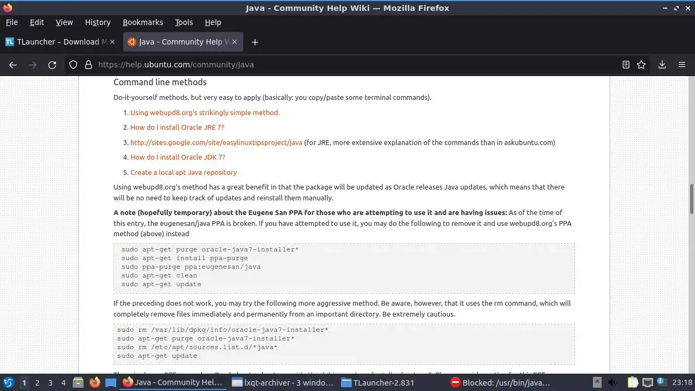The height and width of the screenshot is (391, 695).
Task: Click 'sudo ppa-purge ppa:eugenesan/java' line
Action: (191, 267)
